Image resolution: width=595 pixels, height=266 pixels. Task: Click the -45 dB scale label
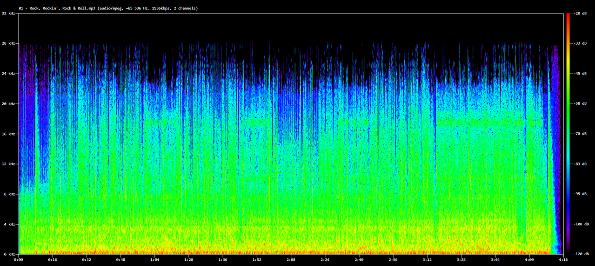(x=581, y=74)
